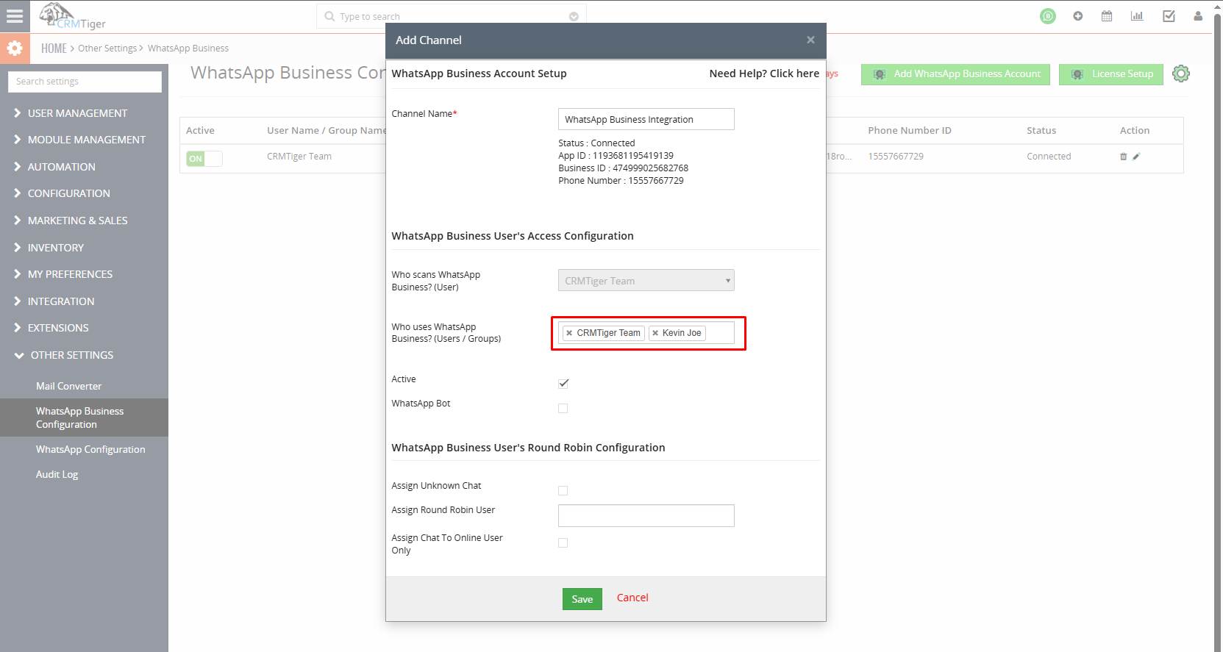This screenshot has width=1223, height=652.
Task: Remove CRMTiger Team tag
Action: 569,333
